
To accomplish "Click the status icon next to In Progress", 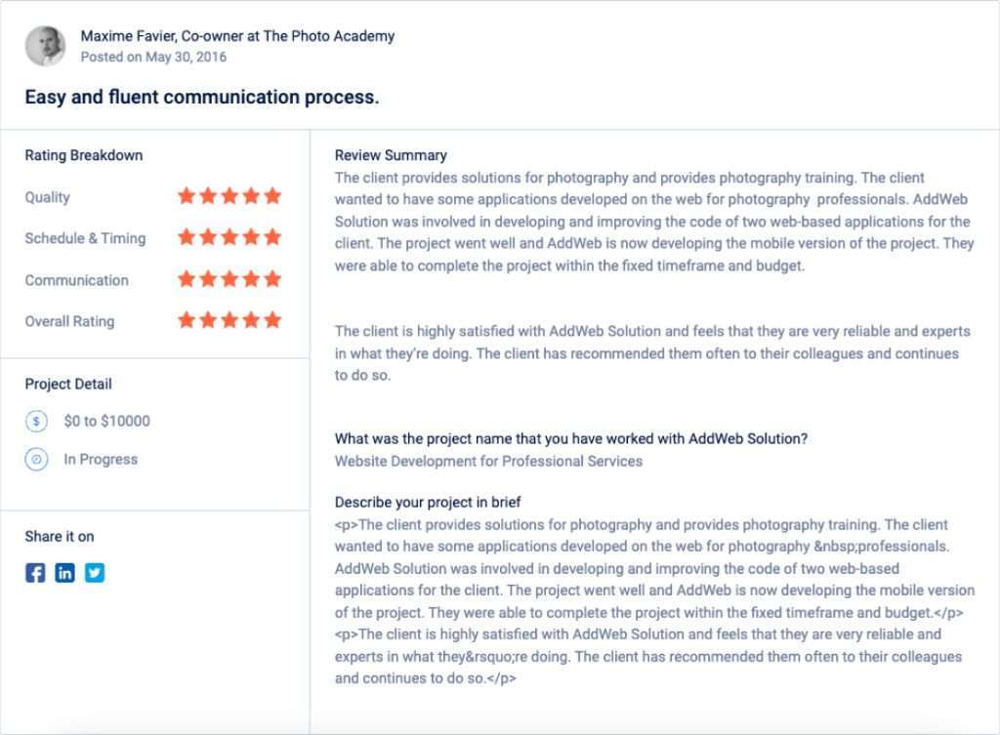I will tap(36, 459).
